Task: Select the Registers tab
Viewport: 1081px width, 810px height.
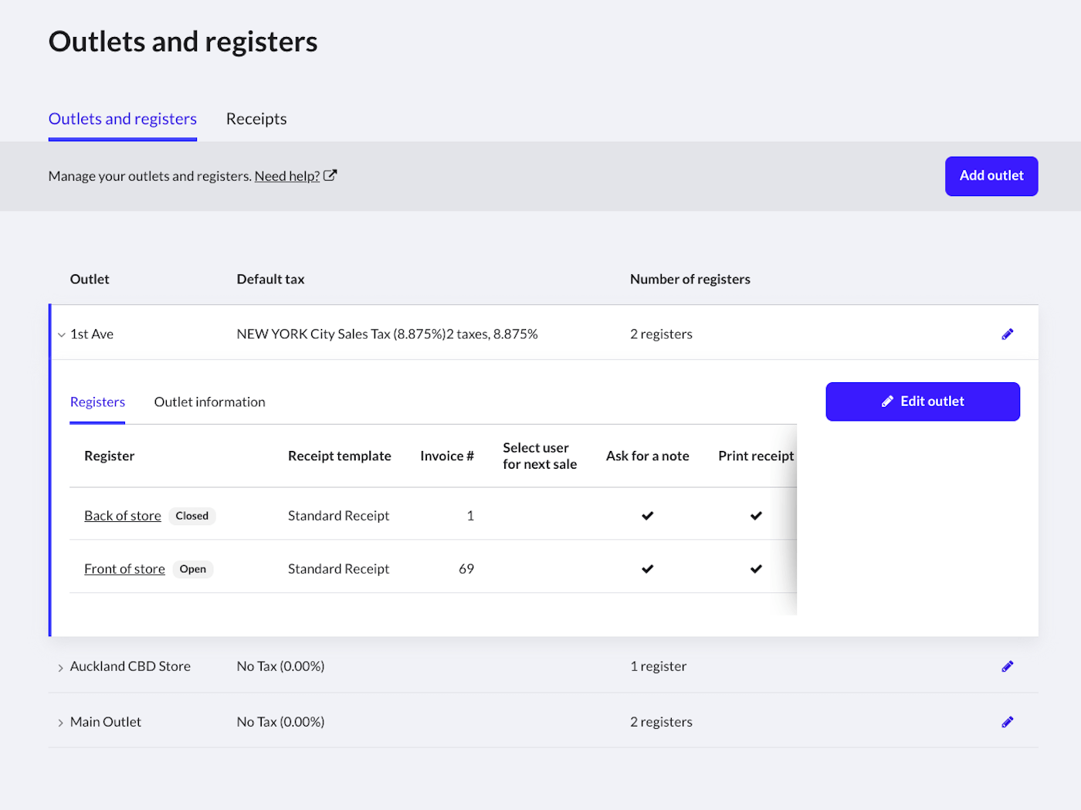Action: point(97,402)
